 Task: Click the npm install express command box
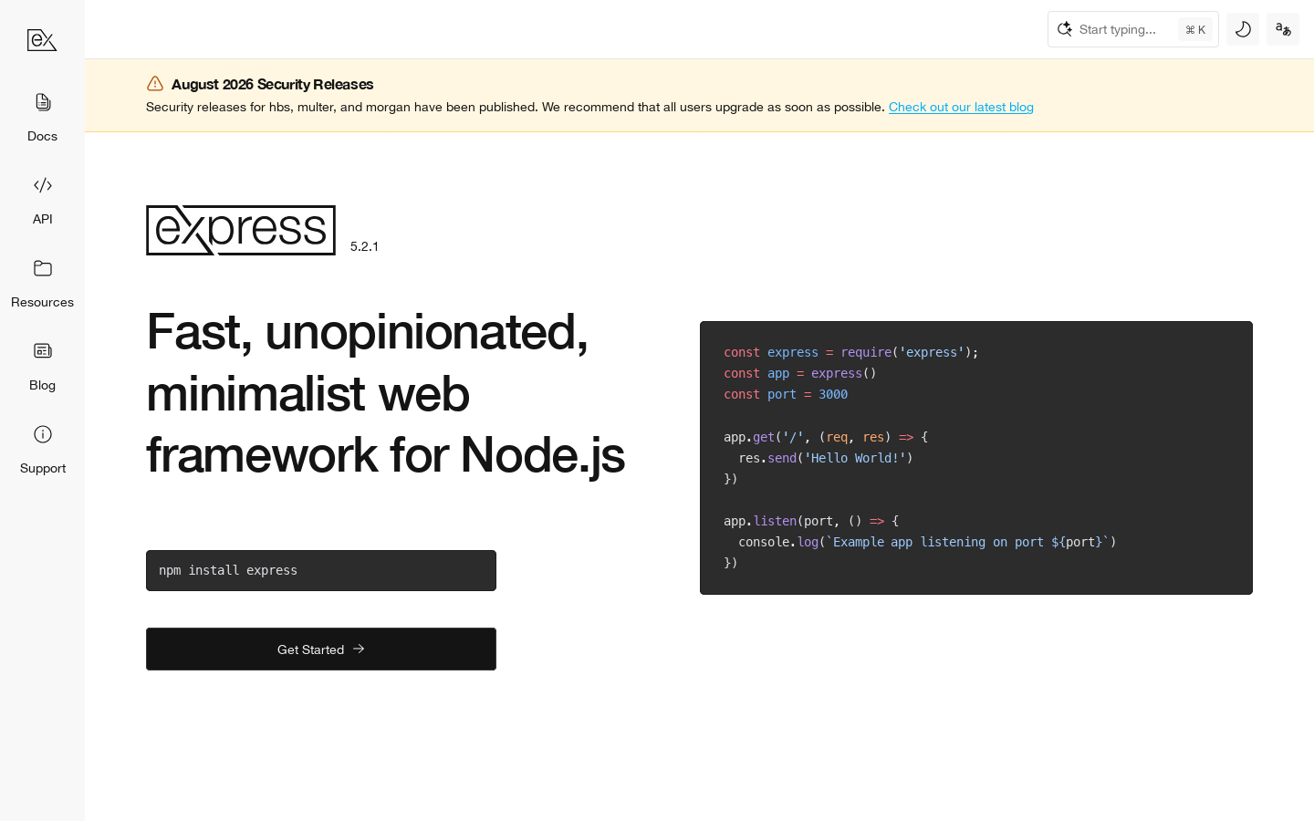point(321,570)
